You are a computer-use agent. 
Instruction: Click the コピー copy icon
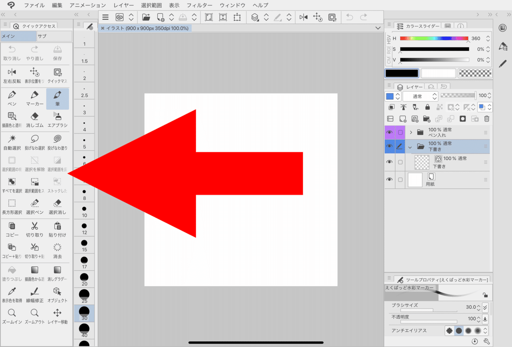tap(12, 229)
